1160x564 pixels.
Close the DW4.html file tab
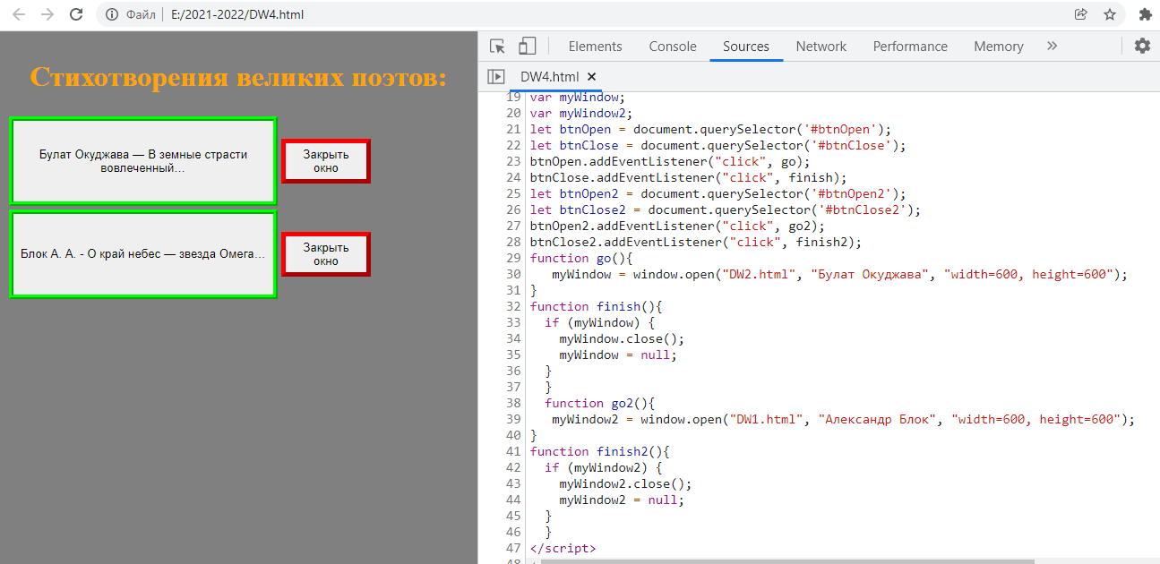pos(591,77)
